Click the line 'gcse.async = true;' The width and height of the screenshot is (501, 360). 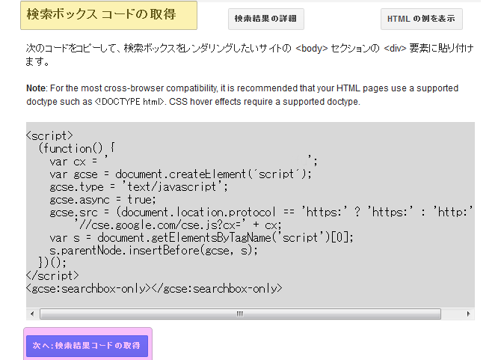103,200
